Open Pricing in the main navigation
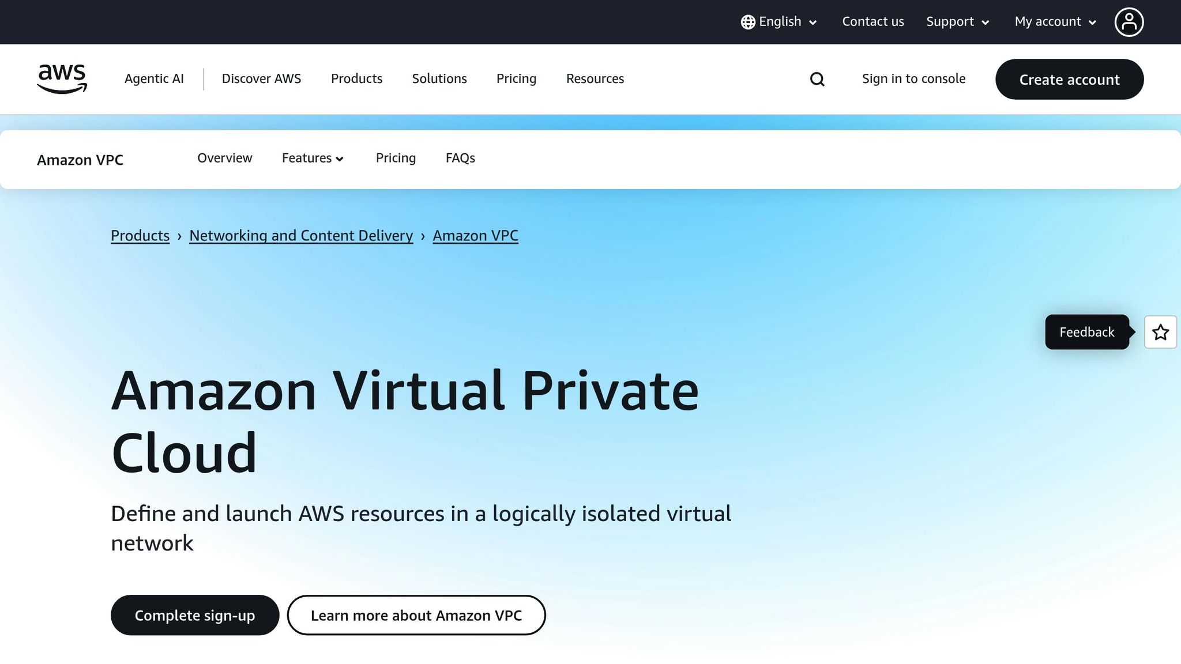1181x664 pixels. (516, 79)
